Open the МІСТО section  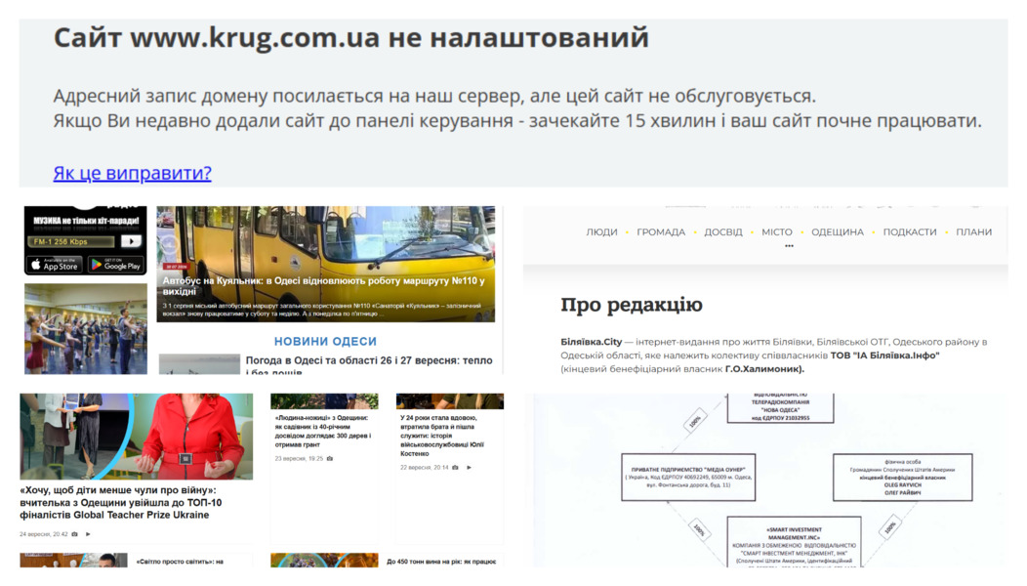(x=777, y=232)
